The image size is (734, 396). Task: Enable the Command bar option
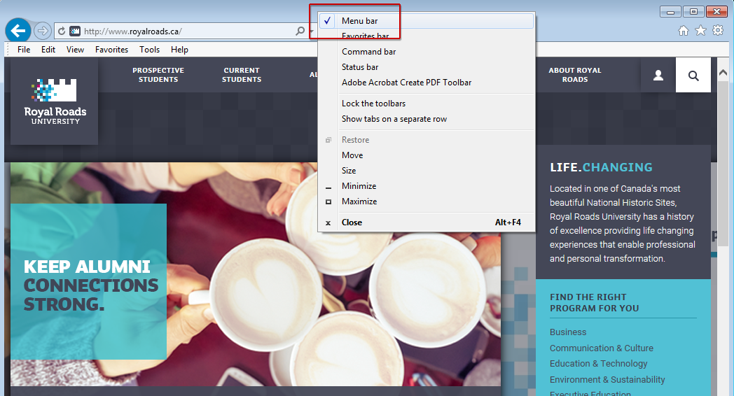pos(427,52)
